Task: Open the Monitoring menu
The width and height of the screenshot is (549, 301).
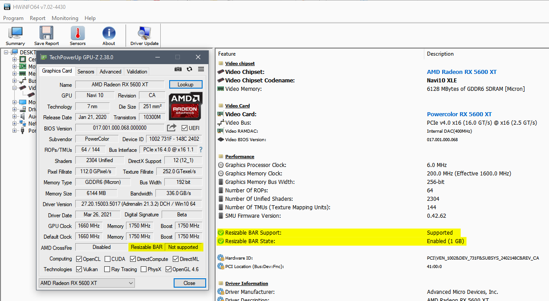Action: pyautogui.click(x=65, y=18)
